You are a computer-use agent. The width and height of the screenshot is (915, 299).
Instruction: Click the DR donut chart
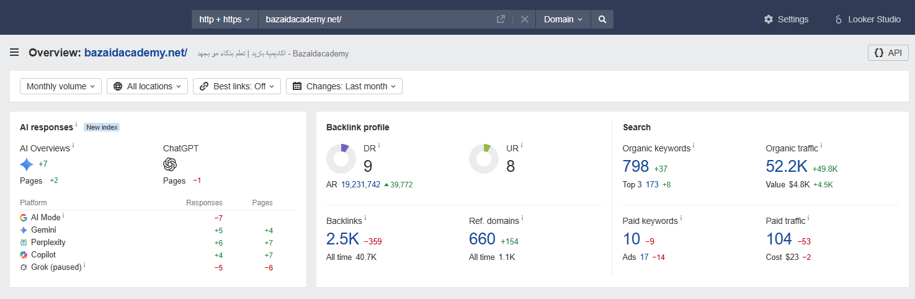click(x=341, y=159)
